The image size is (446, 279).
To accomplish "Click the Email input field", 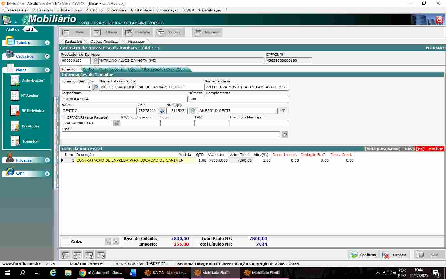I will [x=170, y=135].
